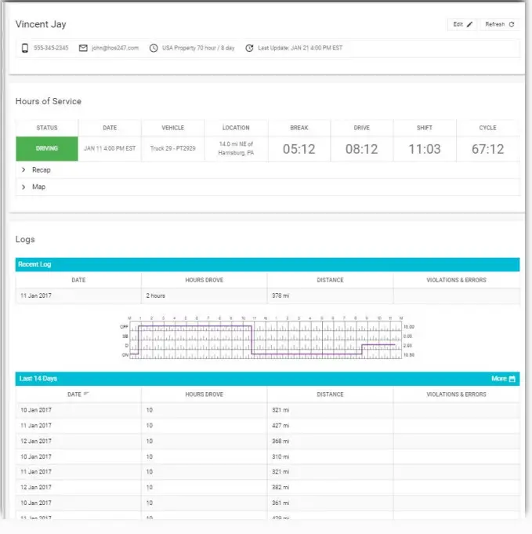532x534 pixels.
Task: Click JAN 11 4:00 PM EST date cell
Action: coord(110,148)
